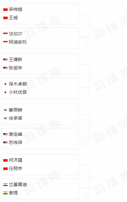Select player name 小林优吾
Viewport: 127px width, 202px height.
18,92
